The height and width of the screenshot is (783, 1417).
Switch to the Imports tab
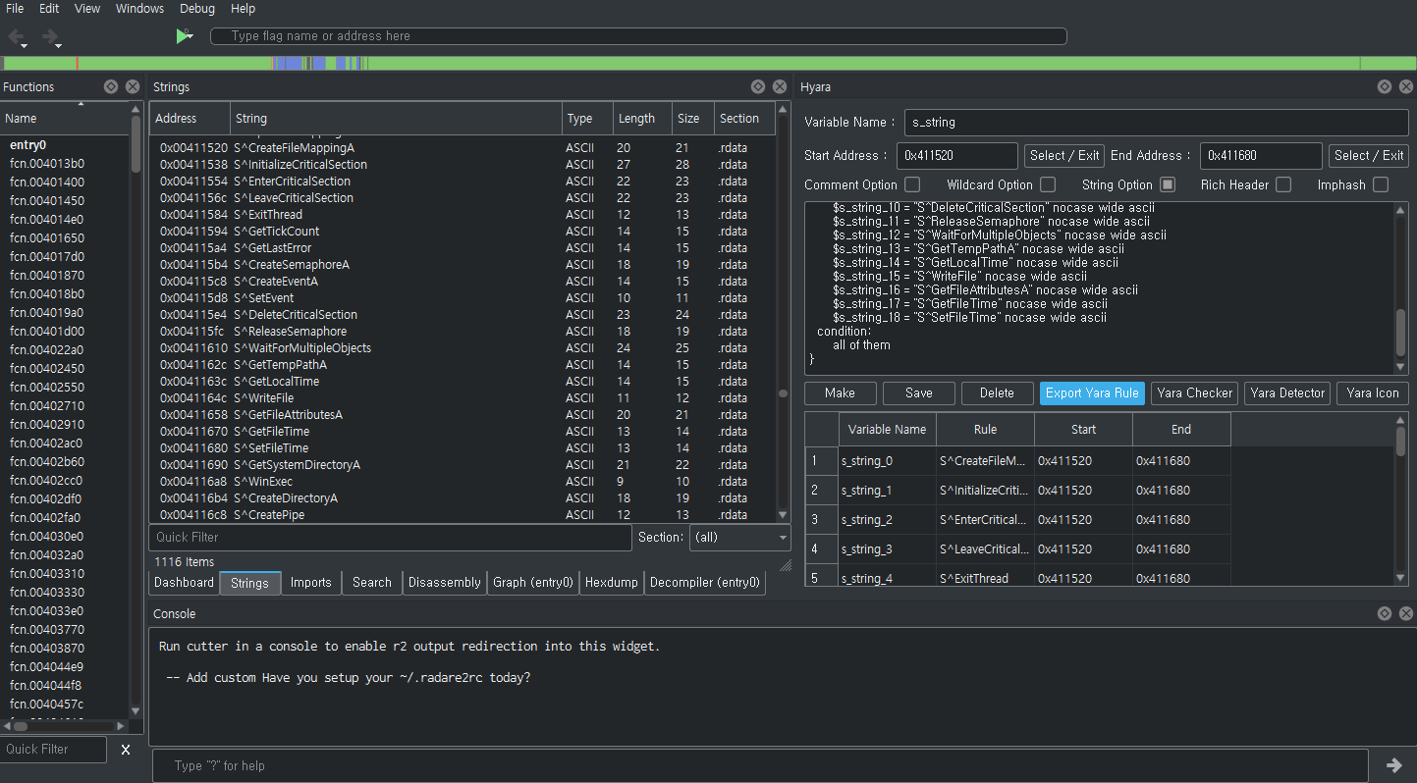(311, 582)
